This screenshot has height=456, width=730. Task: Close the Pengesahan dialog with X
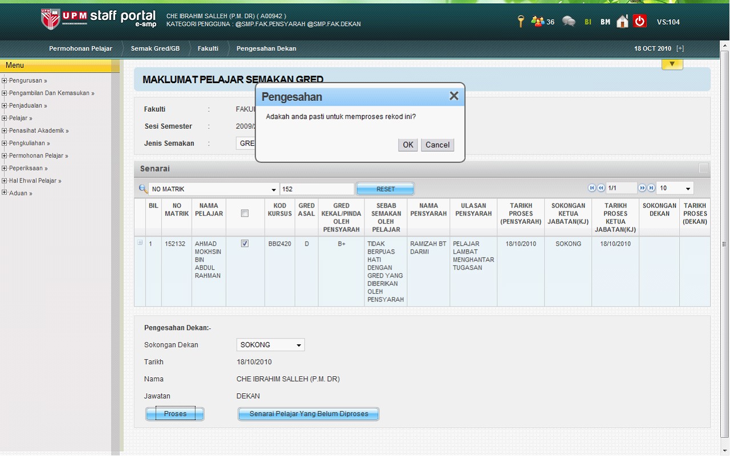pos(454,96)
